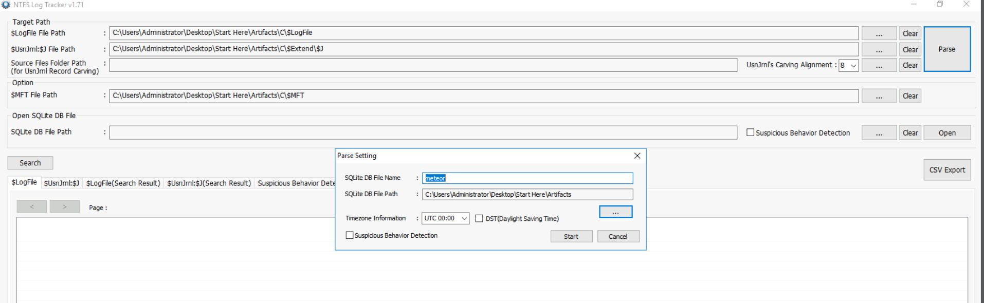Go to next page with > button
Viewport: 984px width, 303px height.
coord(65,206)
